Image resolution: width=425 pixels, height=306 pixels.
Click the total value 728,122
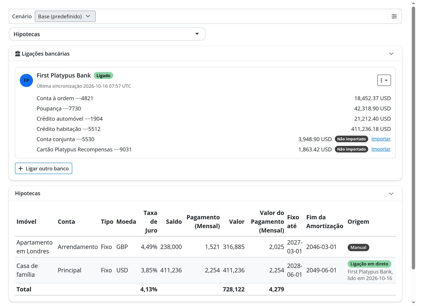[x=234, y=289]
